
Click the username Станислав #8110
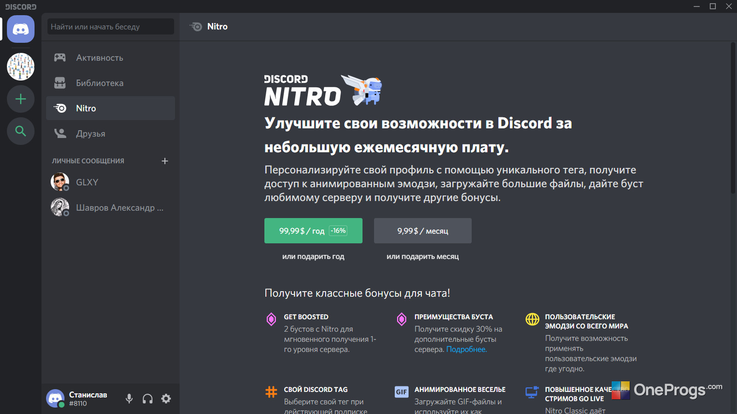(x=88, y=399)
